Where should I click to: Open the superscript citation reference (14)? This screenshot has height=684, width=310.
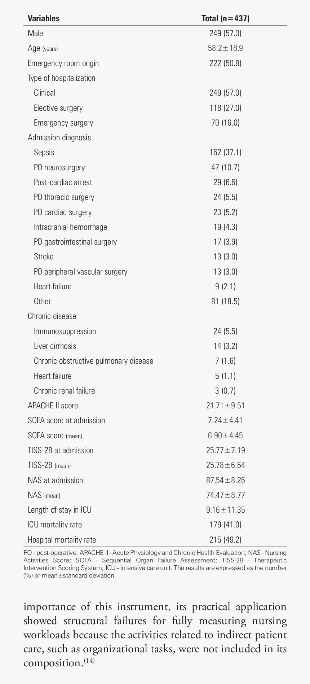(89, 661)
